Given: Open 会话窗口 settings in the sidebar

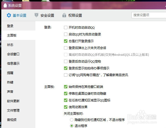Looking at the screenshot, I should coord(18,54).
